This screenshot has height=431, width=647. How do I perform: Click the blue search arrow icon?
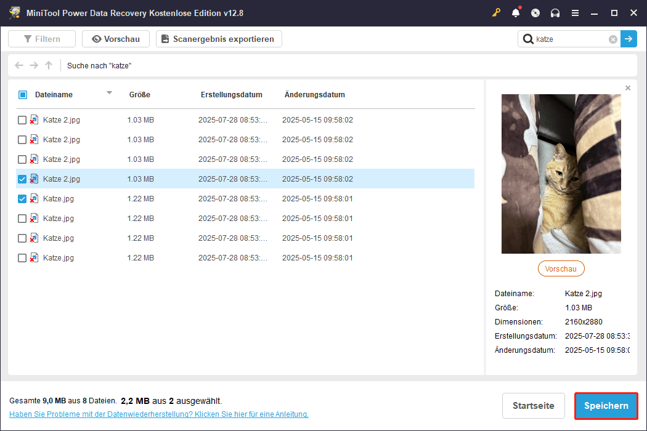click(629, 39)
